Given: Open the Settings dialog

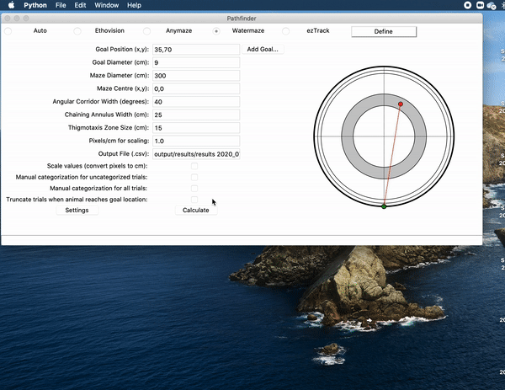Looking at the screenshot, I should click(x=77, y=210).
